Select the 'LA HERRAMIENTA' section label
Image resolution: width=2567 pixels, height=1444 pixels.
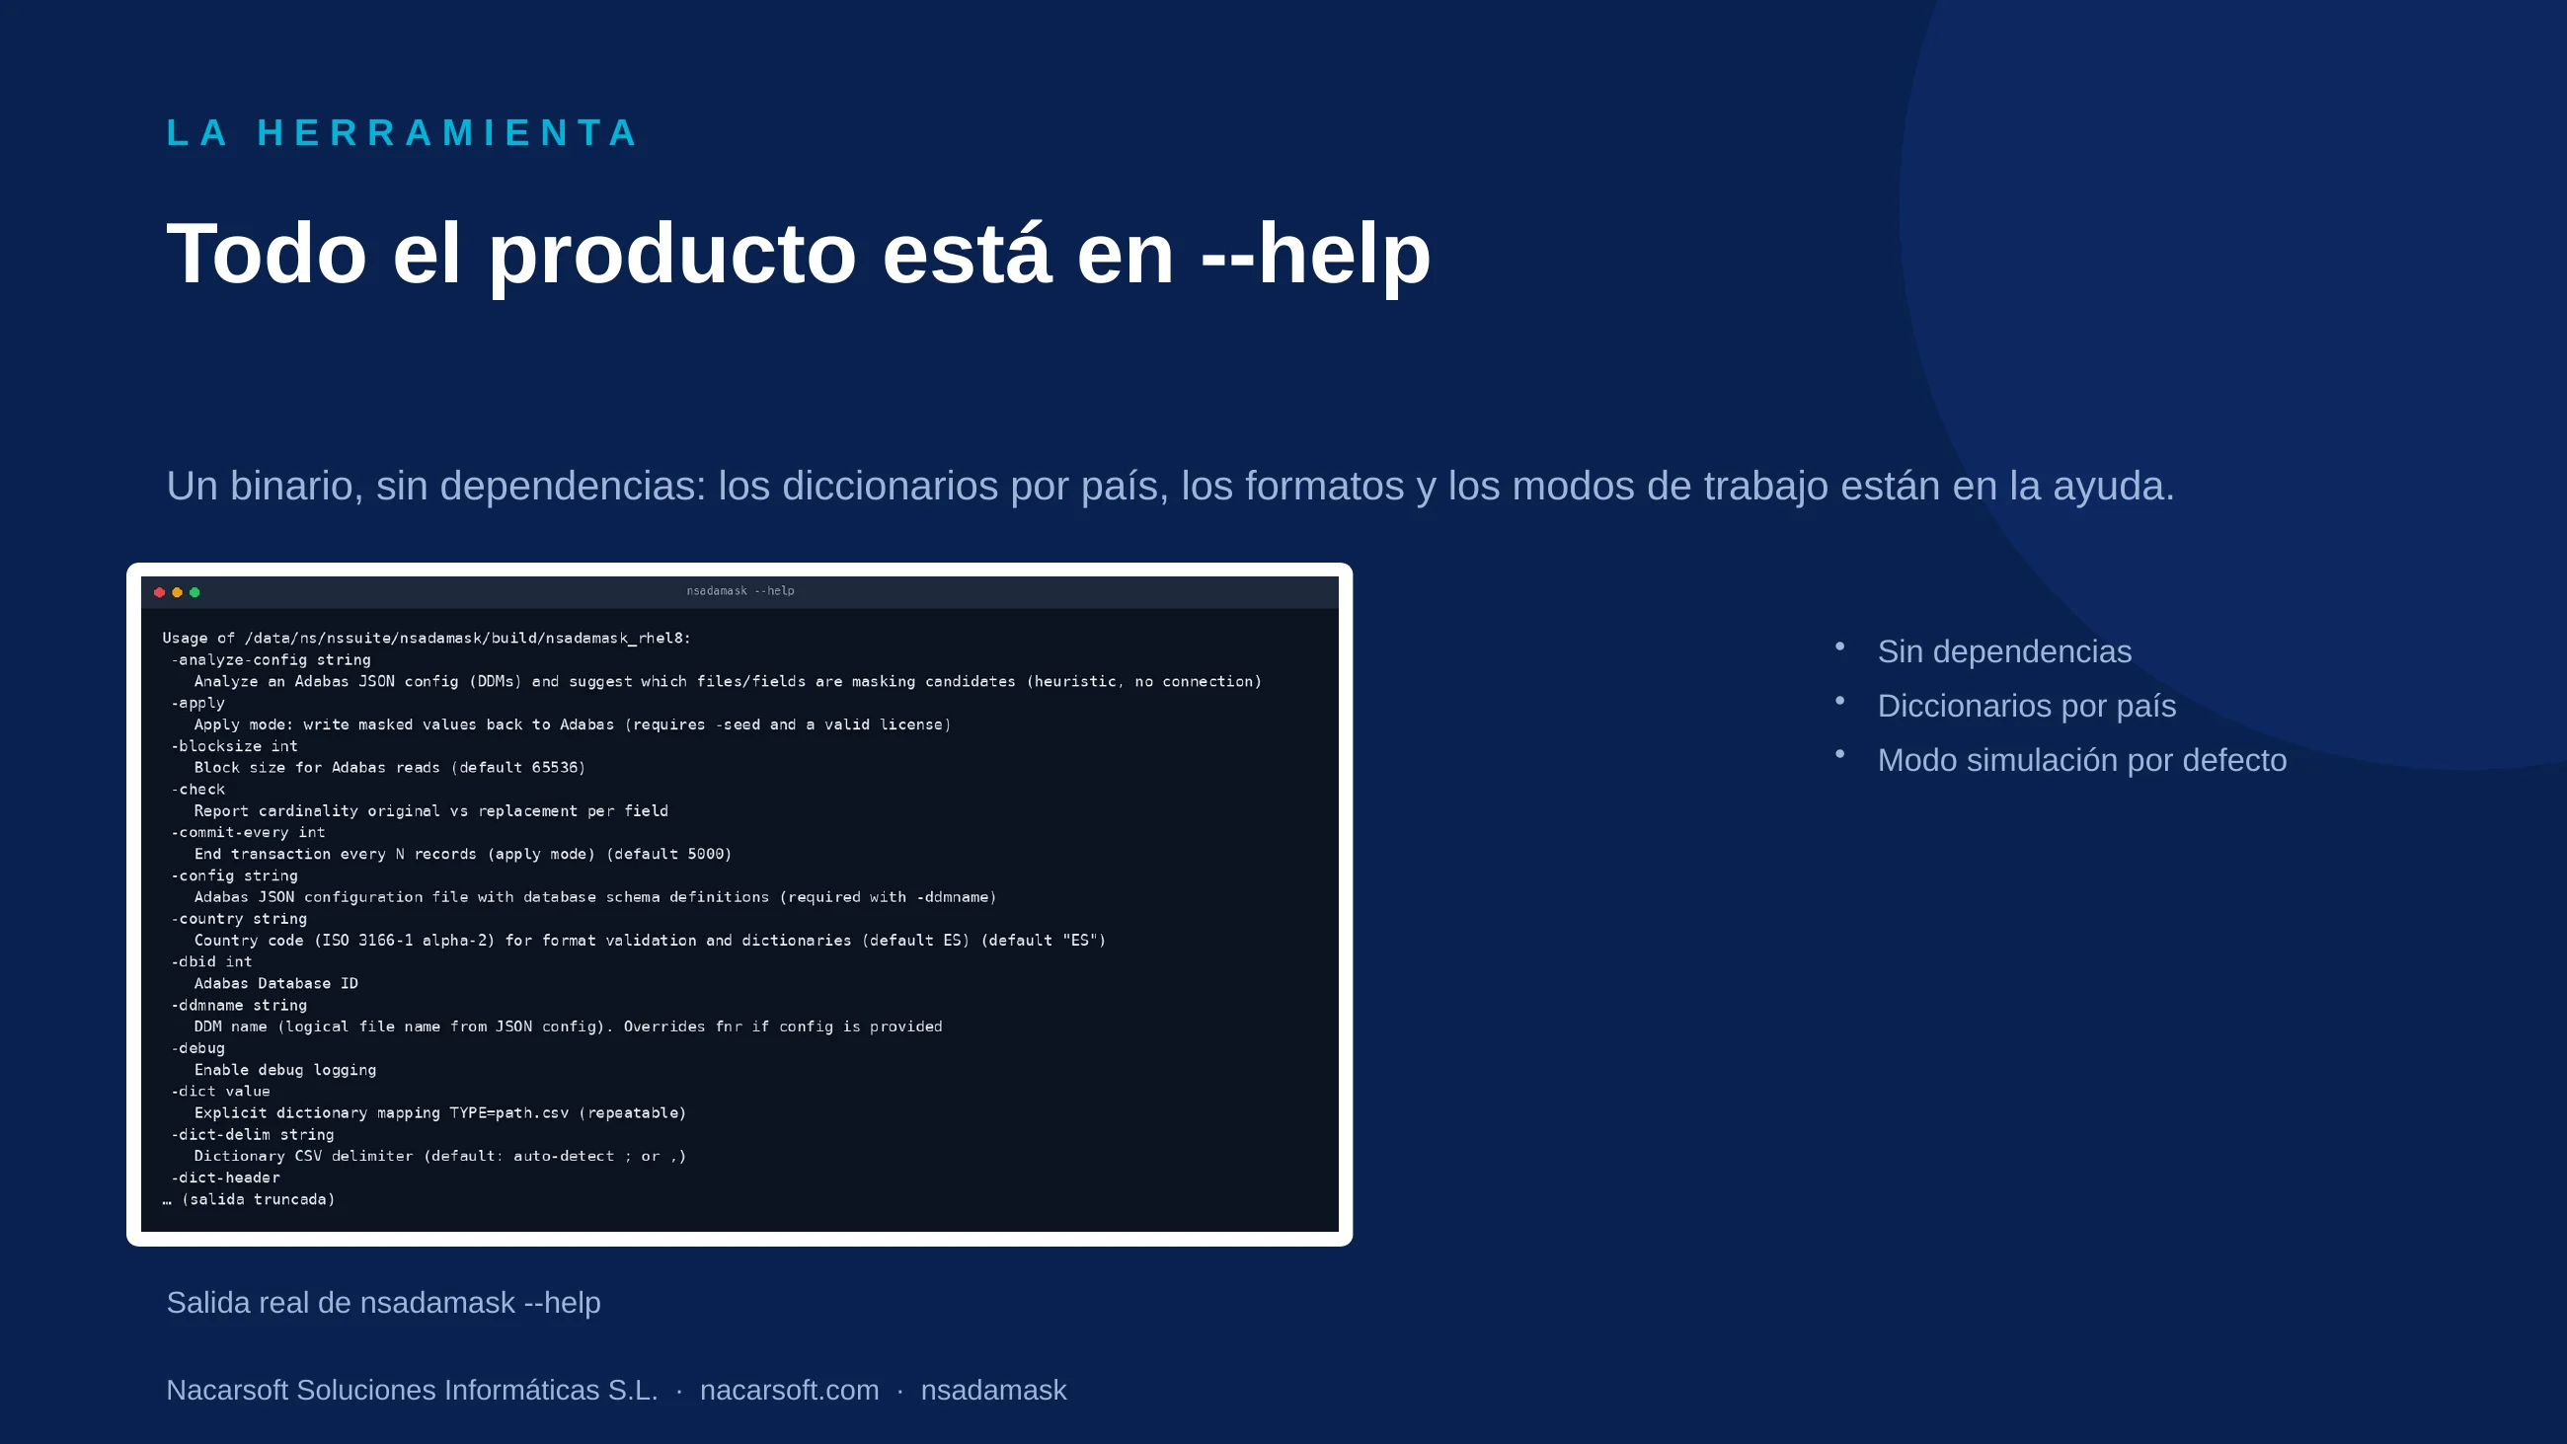[x=402, y=132]
